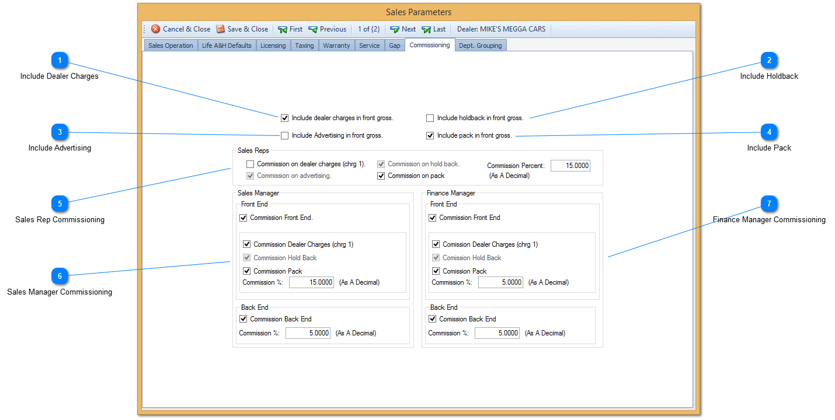Click the Last button label

(440, 29)
